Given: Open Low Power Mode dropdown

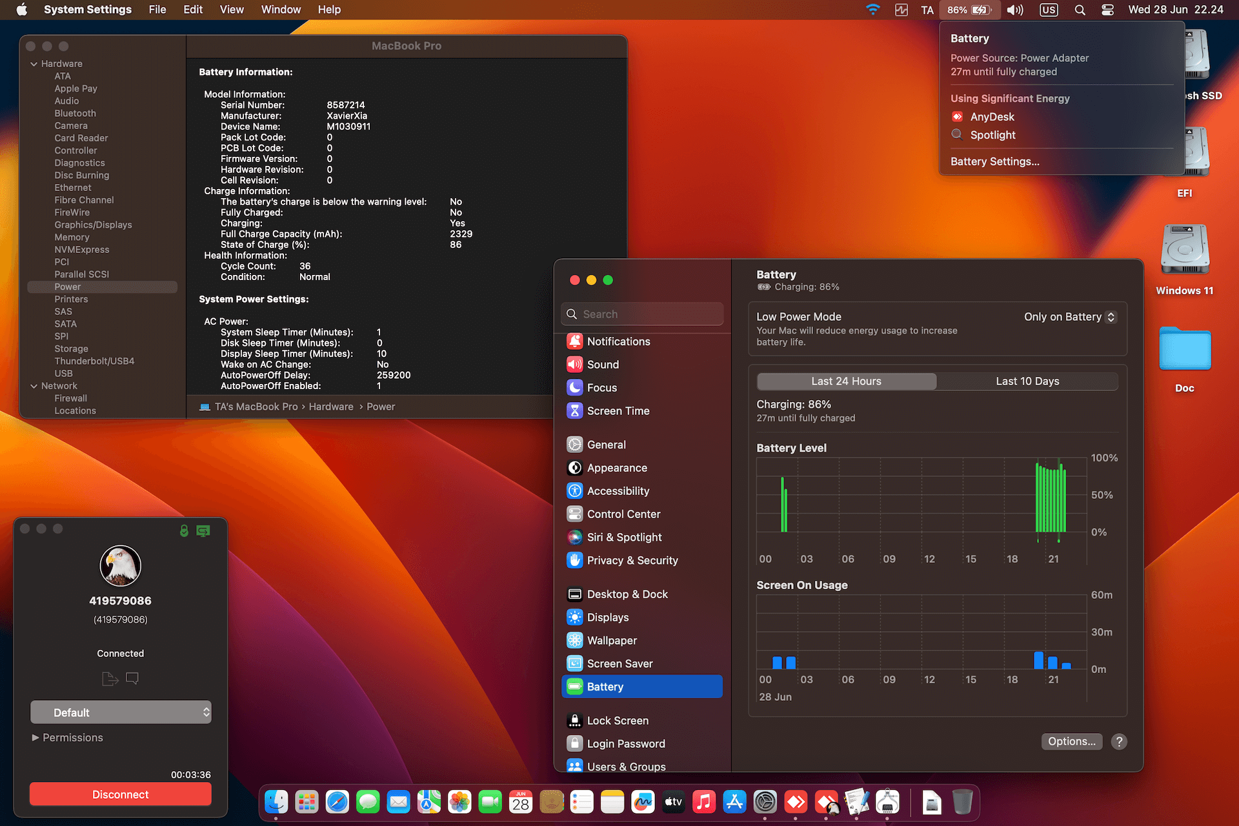Looking at the screenshot, I should tap(1069, 317).
